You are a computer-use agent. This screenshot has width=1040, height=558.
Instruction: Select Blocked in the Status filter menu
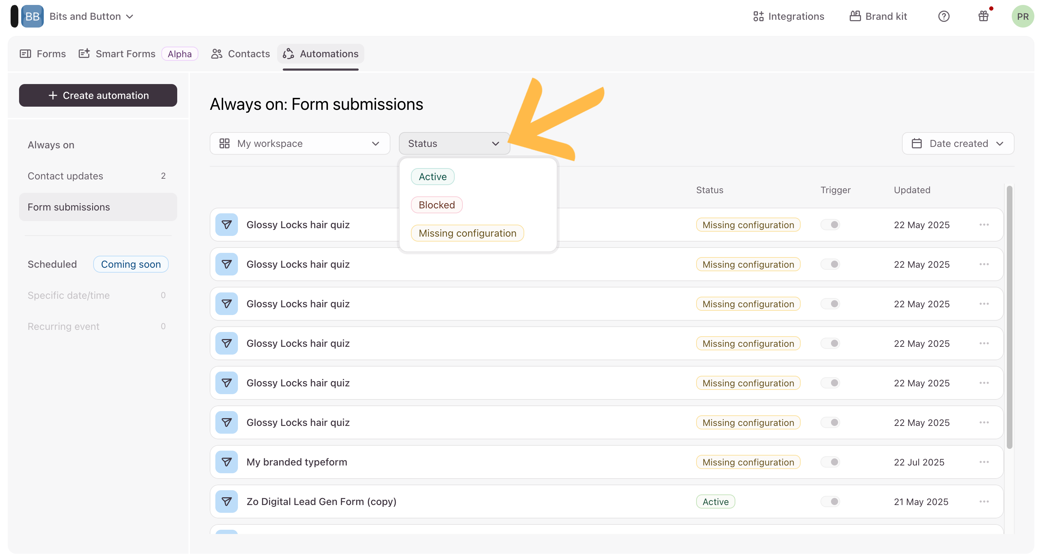click(x=436, y=205)
